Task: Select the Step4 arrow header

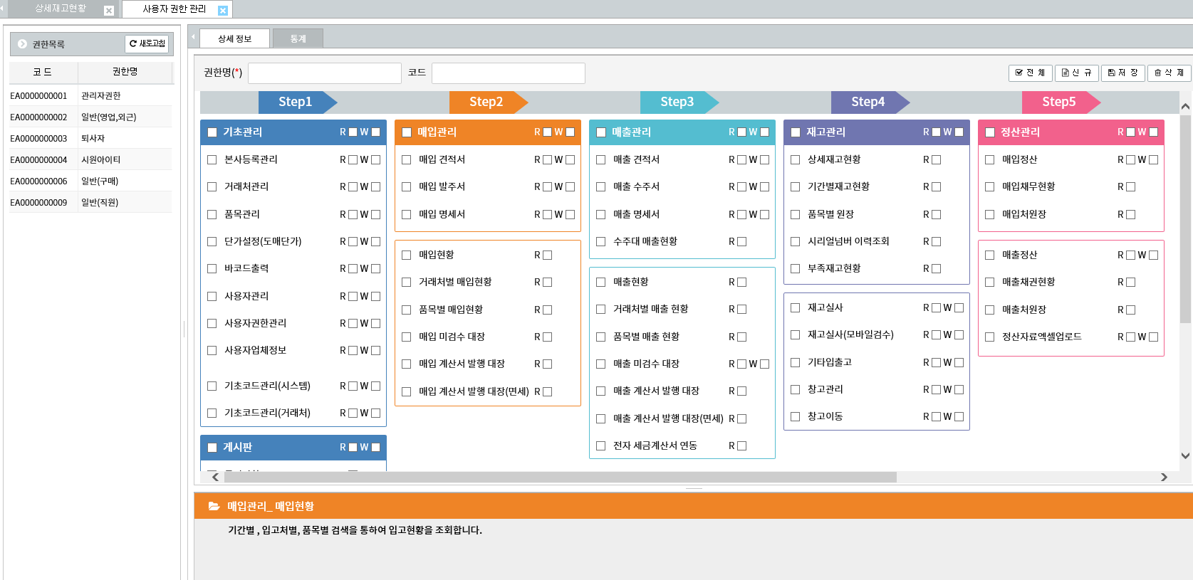Action: pyautogui.click(x=869, y=102)
